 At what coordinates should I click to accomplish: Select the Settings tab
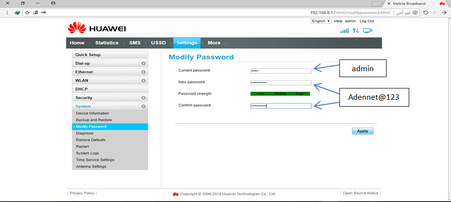coord(187,43)
